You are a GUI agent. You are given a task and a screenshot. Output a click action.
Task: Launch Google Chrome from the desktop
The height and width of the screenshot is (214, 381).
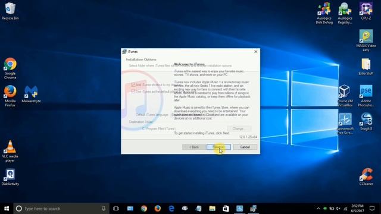(x=10, y=68)
